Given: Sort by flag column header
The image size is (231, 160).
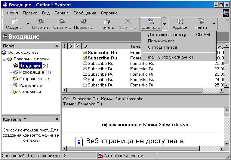Looking at the screenshot, I should [x=78, y=46].
